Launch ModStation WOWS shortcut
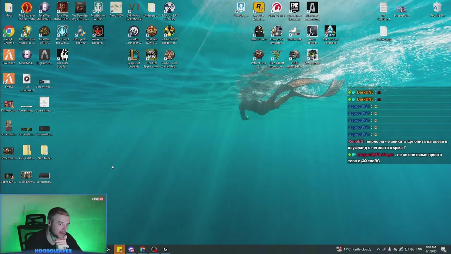The height and width of the screenshot is (254, 451). coord(98,11)
